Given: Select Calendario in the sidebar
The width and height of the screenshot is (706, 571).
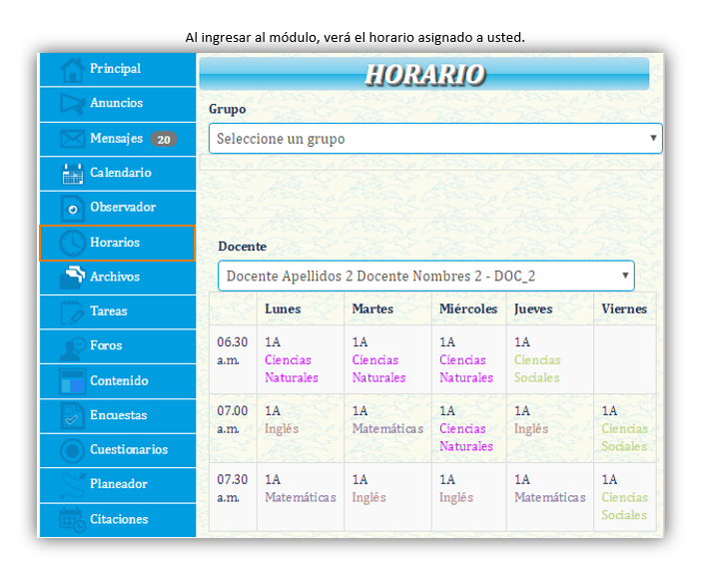Looking at the screenshot, I should (x=118, y=174).
